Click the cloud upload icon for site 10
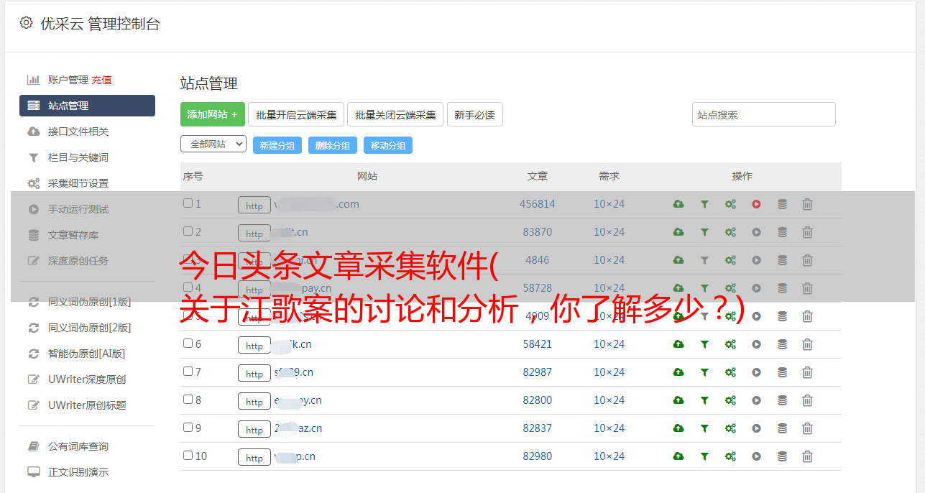This screenshot has height=493, width=925. pos(678,456)
